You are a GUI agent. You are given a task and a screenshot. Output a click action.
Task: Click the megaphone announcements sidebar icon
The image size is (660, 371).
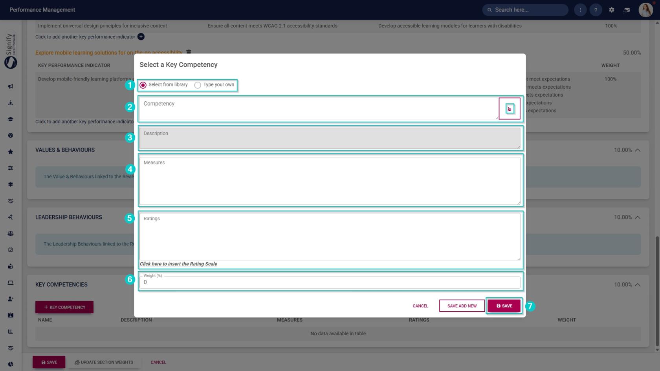tap(11, 86)
